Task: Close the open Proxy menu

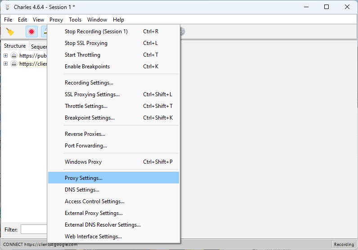Action: tap(56, 20)
